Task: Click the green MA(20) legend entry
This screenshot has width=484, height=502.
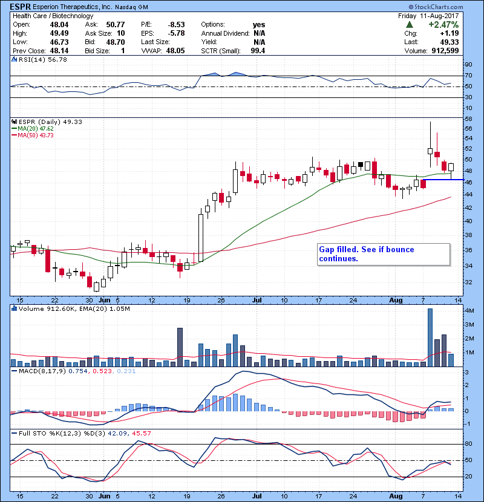Action: 32,128
